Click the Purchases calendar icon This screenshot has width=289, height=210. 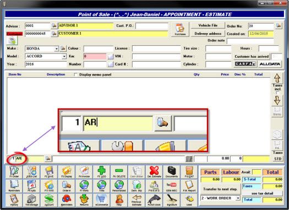[x=180, y=29]
